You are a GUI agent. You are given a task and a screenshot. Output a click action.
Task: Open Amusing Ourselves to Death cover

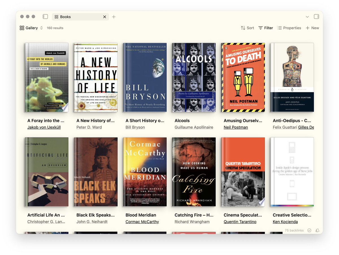[x=243, y=77]
